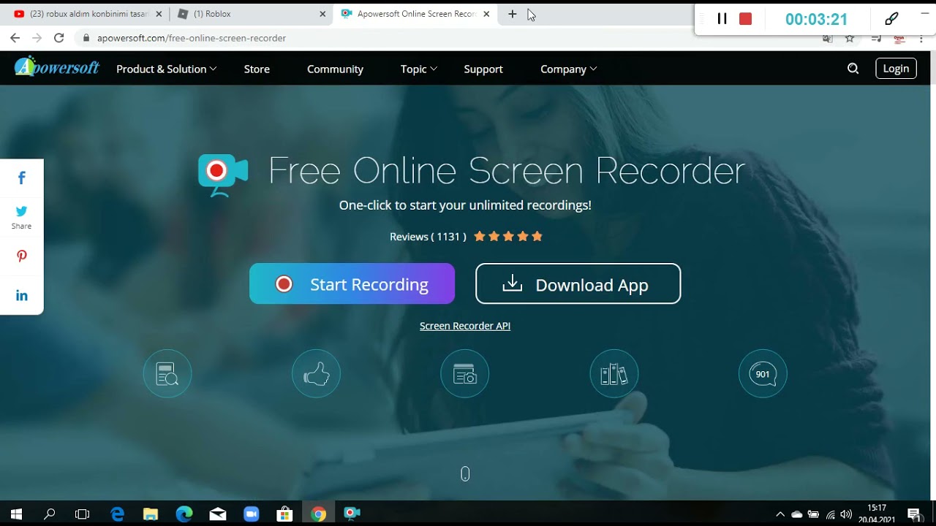Open the Reviews ( 1131 ) link

(x=428, y=237)
